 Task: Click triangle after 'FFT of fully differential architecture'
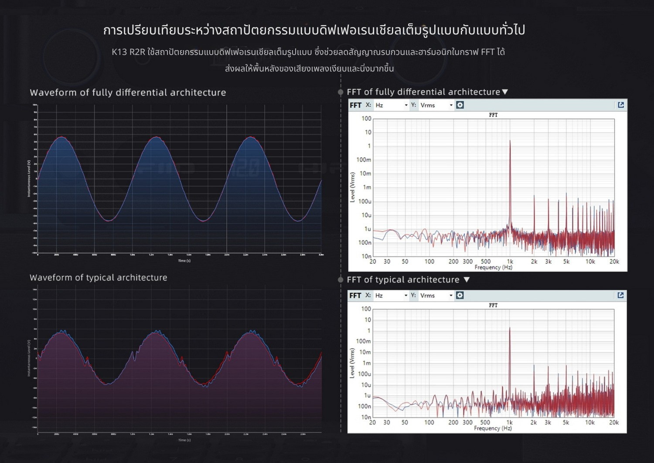tap(505, 92)
